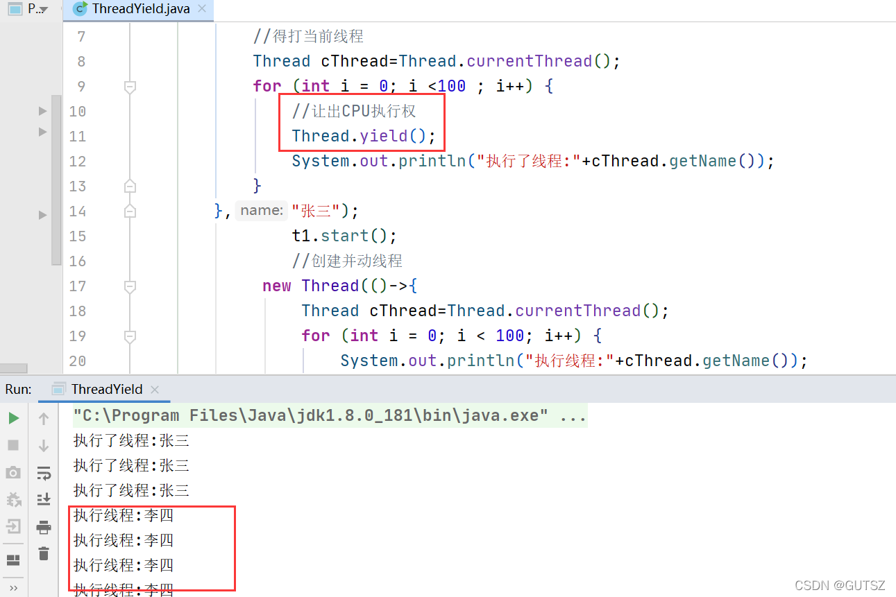This screenshot has width=896, height=597.
Task: Print the console output
Action: click(x=44, y=527)
